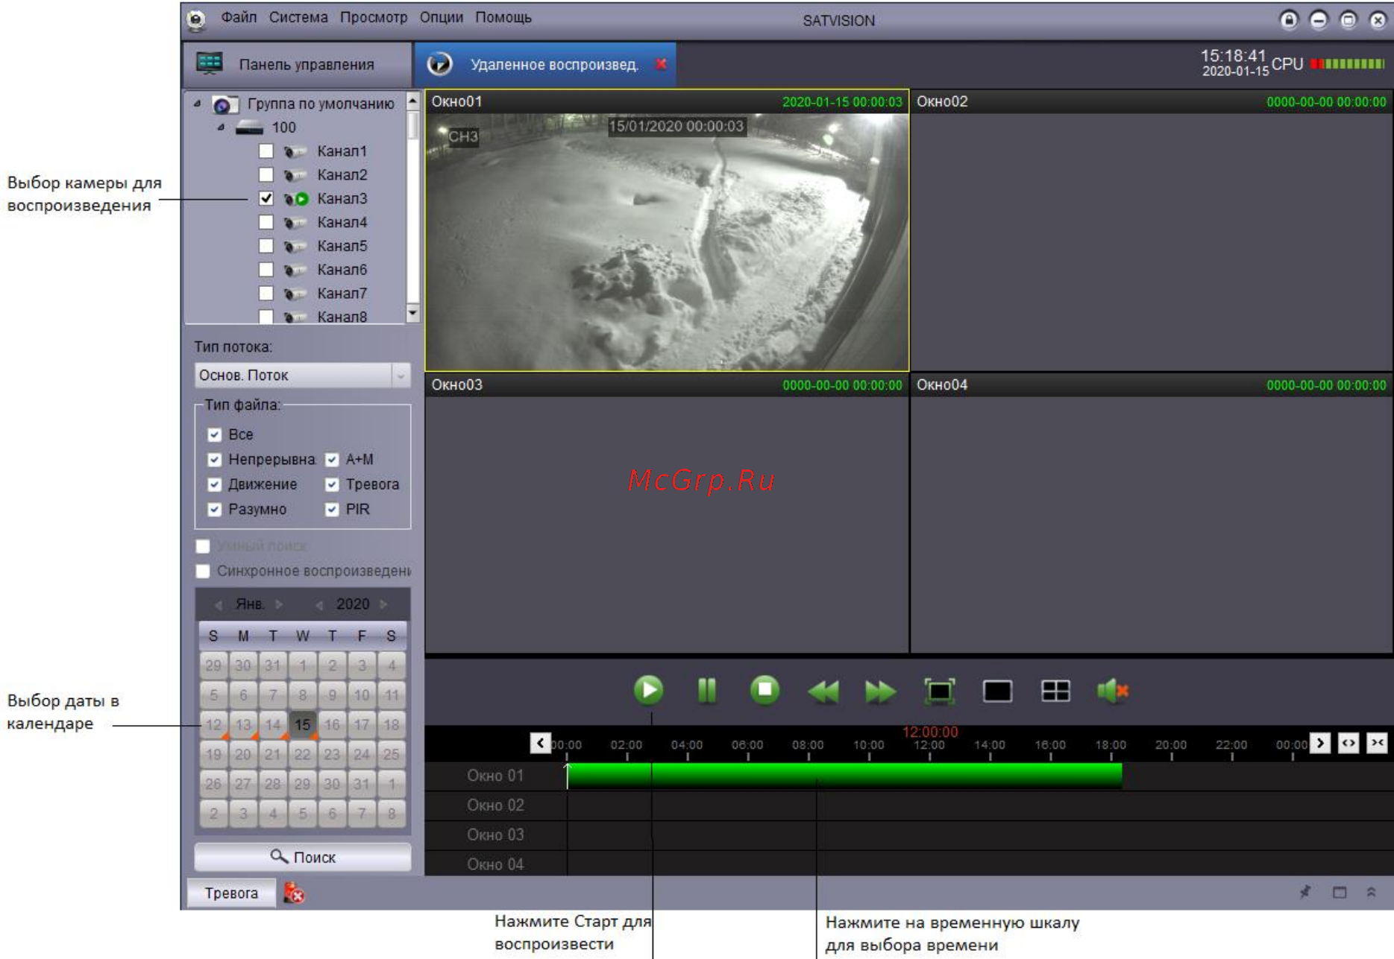This screenshot has height=959, width=1394.
Task: Go to next month in calendar
Action: pyautogui.click(x=279, y=604)
